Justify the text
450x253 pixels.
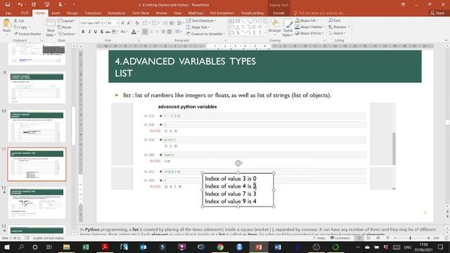(163, 32)
